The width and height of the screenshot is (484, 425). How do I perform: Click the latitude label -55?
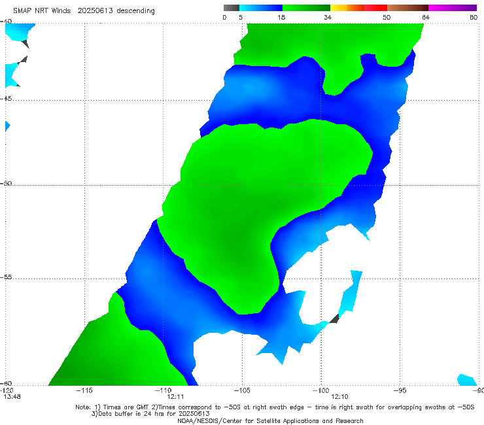click(6, 277)
